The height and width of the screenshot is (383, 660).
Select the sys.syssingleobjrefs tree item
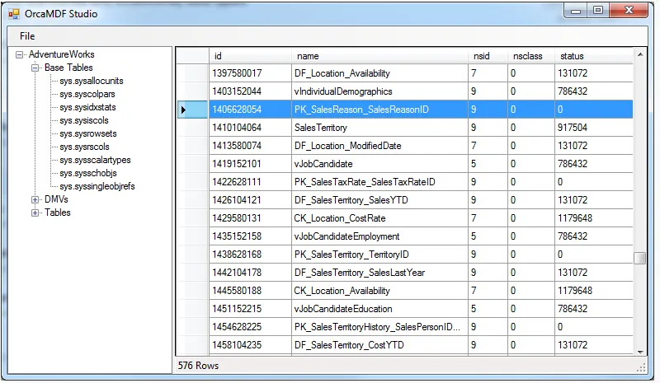[x=97, y=186]
